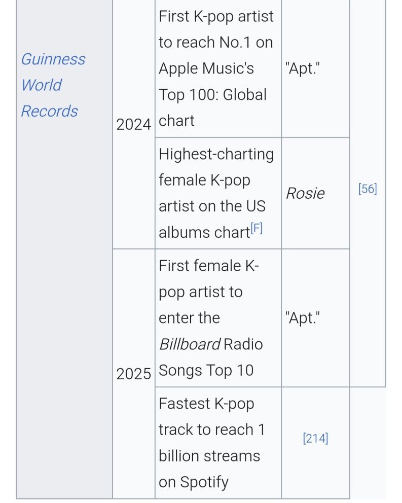This screenshot has height=503, width=402.
Task: Click the 2025 year cell
Action: pyautogui.click(x=133, y=374)
